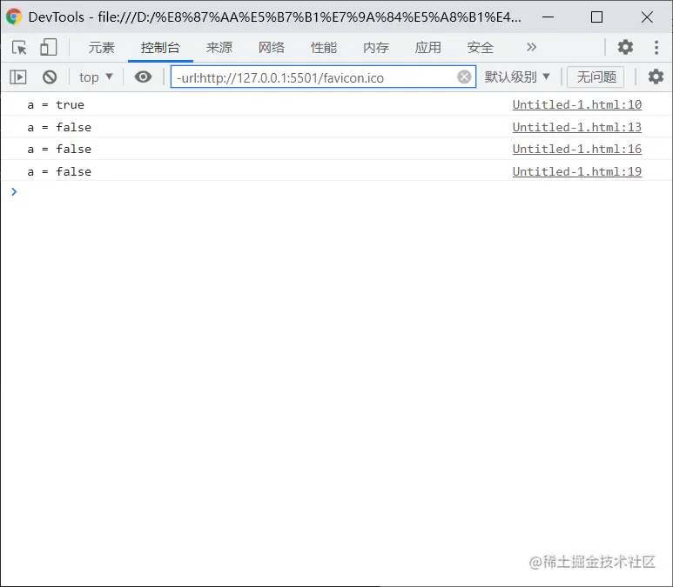The height and width of the screenshot is (587, 673).
Task: Show the console sidebar panel icon
Action: [18, 77]
